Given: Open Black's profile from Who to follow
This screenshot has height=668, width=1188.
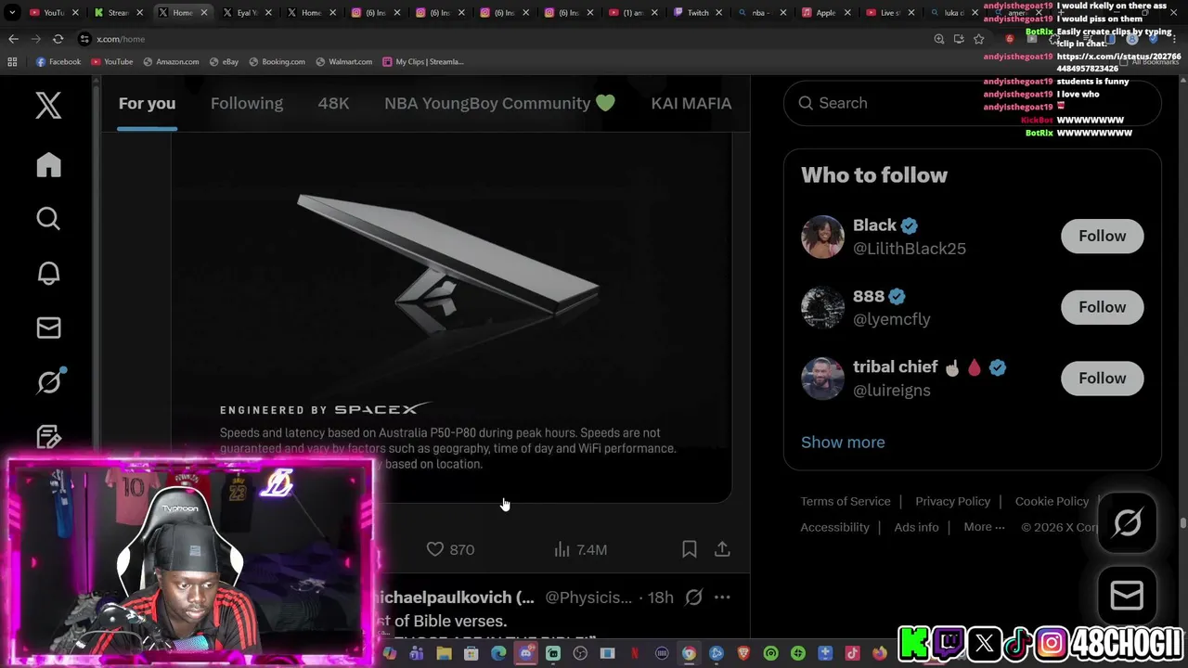Looking at the screenshot, I should click(x=874, y=225).
